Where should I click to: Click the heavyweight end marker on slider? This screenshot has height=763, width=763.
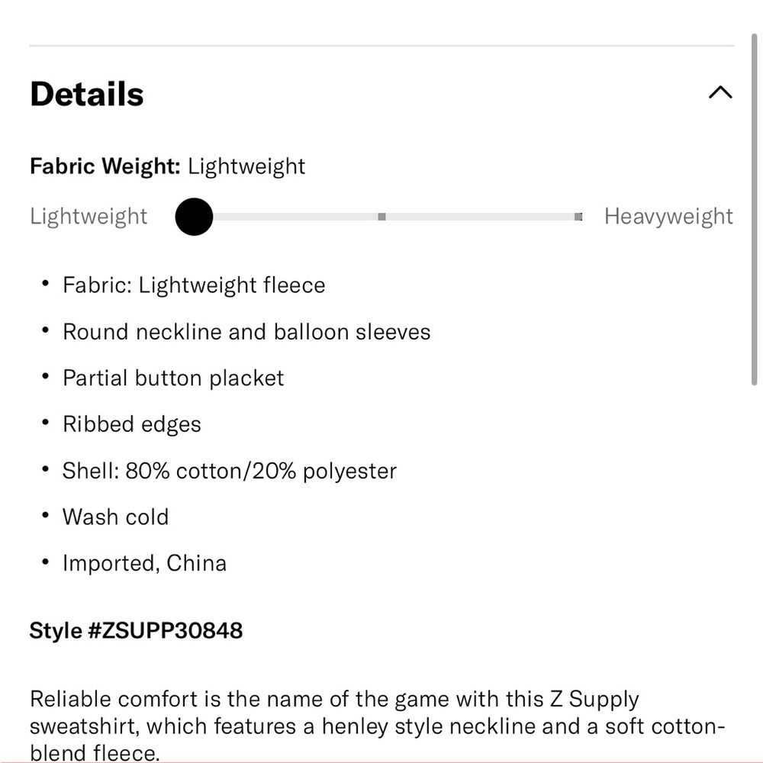(x=578, y=217)
